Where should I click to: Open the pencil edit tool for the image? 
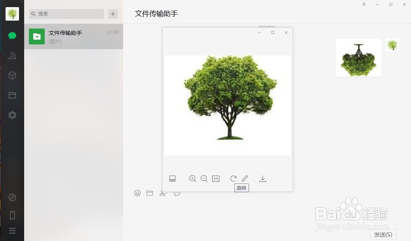point(245,178)
